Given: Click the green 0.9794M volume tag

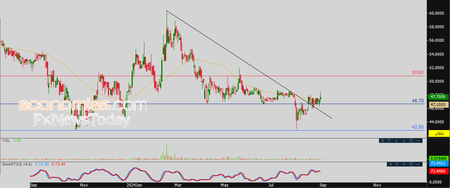Looking at the screenshot, I should (439, 159).
